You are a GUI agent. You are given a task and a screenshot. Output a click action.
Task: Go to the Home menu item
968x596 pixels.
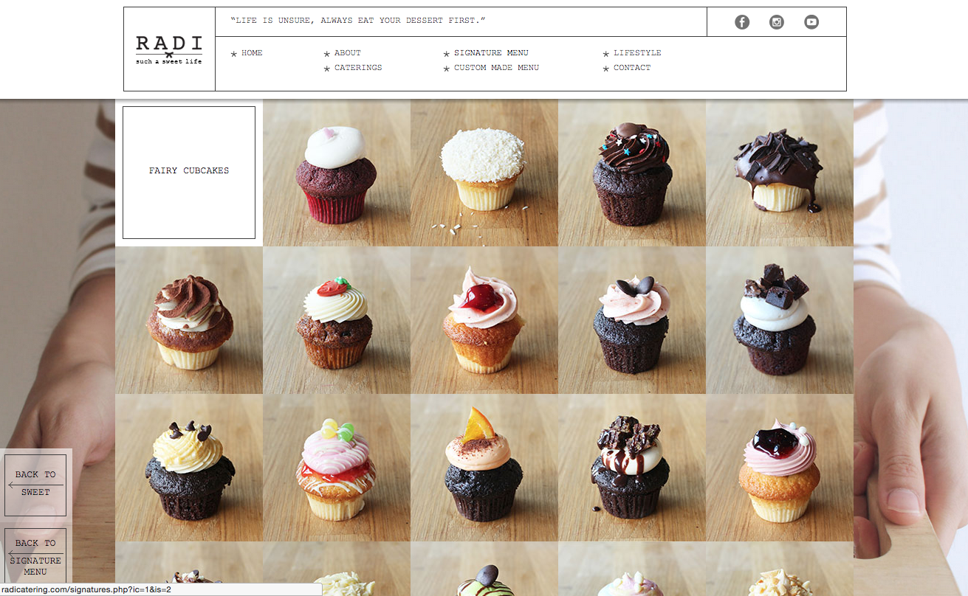point(252,53)
